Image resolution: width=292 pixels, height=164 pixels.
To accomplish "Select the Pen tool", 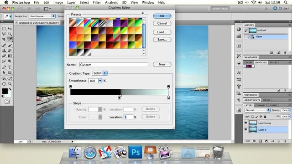I will (x=4, y=67).
